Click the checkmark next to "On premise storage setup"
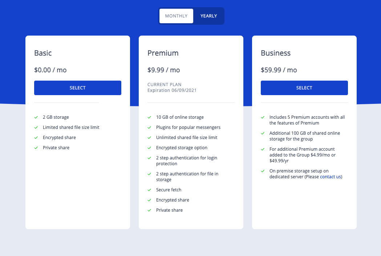 click(x=263, y=171)
